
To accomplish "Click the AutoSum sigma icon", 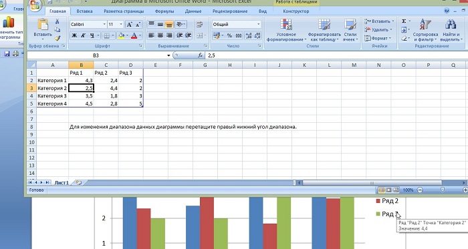I will tap(404, 21).
